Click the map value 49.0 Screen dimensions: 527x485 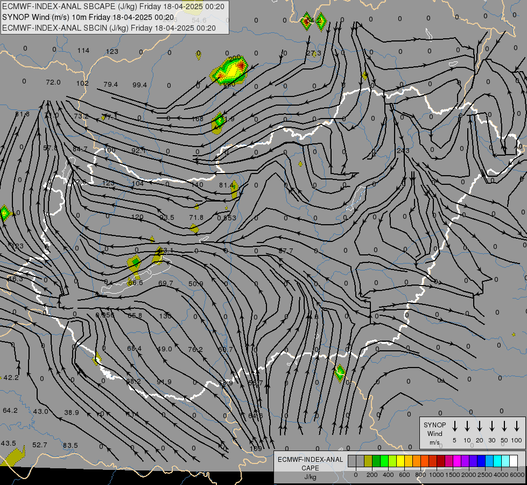point(165,349)
